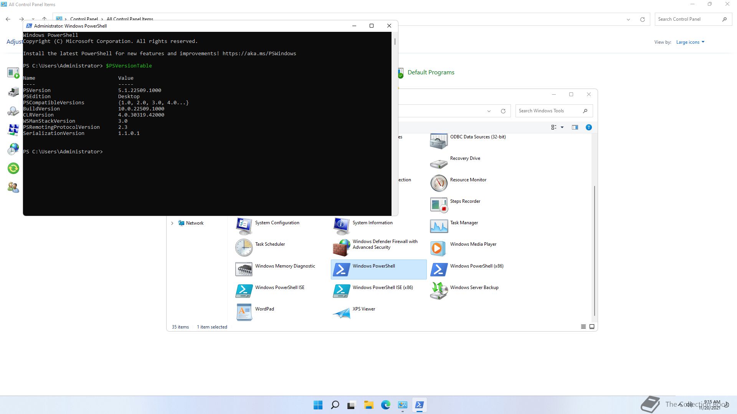Screen dimensions: 737x414
Task: Go back in Control Panel
Action: click(8, 19)
